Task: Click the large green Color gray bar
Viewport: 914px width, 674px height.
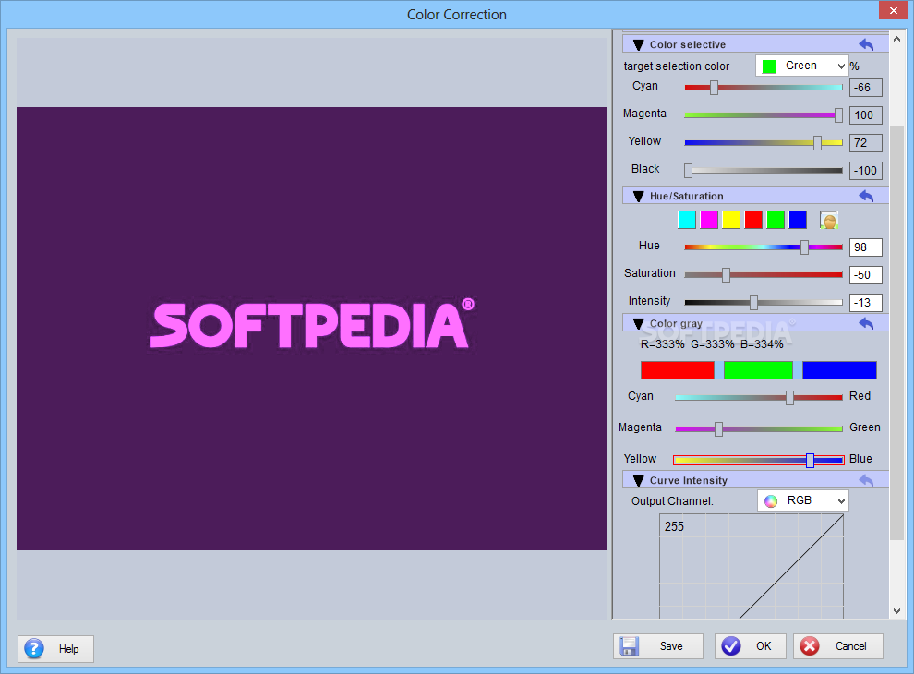Action: coord(758,370)
